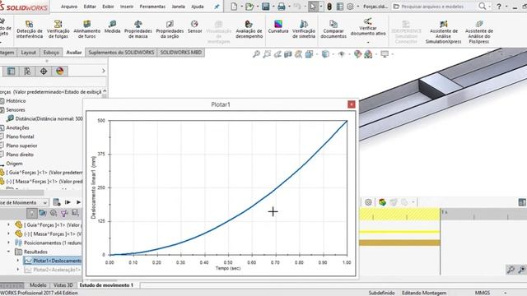The width and height of the screenshot is (527, 296).
Task: Play the motion study from start
Action: tap(68, 202)
